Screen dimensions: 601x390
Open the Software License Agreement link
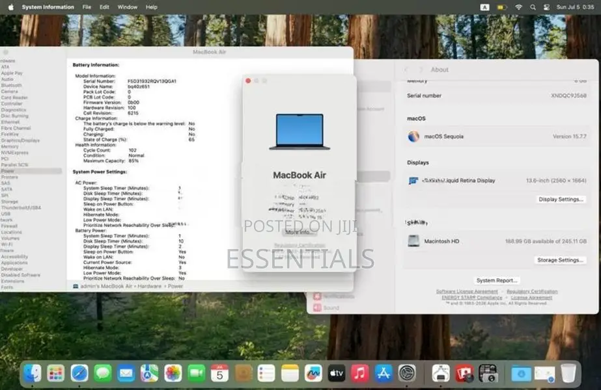pyautogui.click(x=467, y=292)
